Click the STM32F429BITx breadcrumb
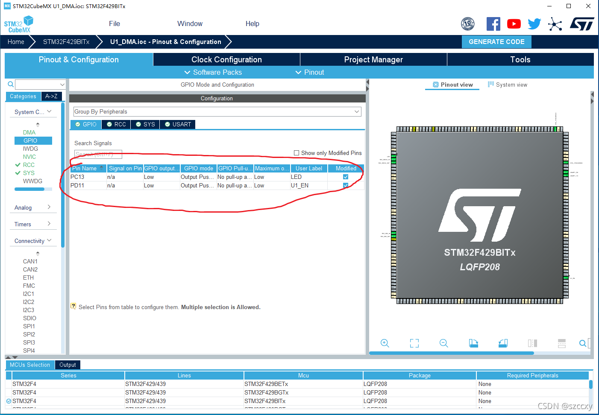The width and height of the screenshot is (599, 415). pos(66,42)
